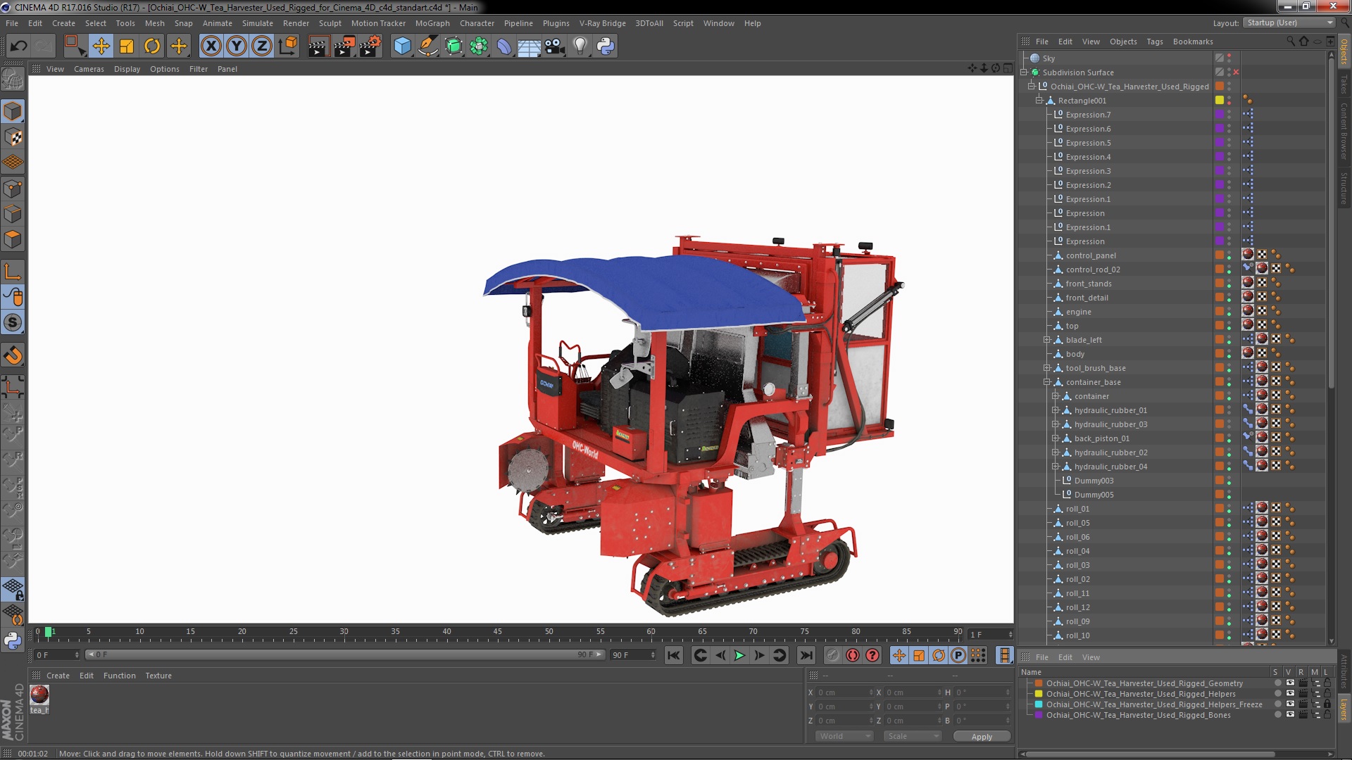
Task: Click the Floor grid object icon
Action: point(529,46)
